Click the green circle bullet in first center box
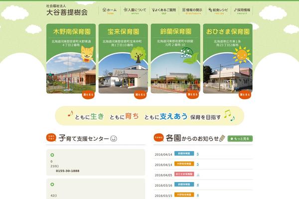 point(52,155)
